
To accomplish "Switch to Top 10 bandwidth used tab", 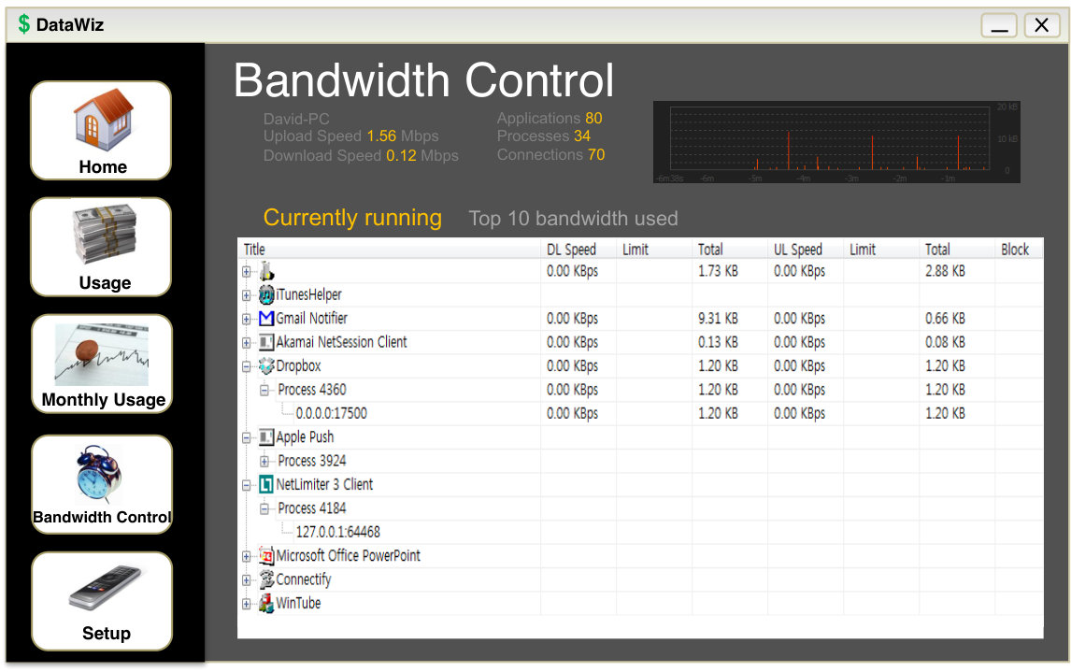I will click(573, 219).
